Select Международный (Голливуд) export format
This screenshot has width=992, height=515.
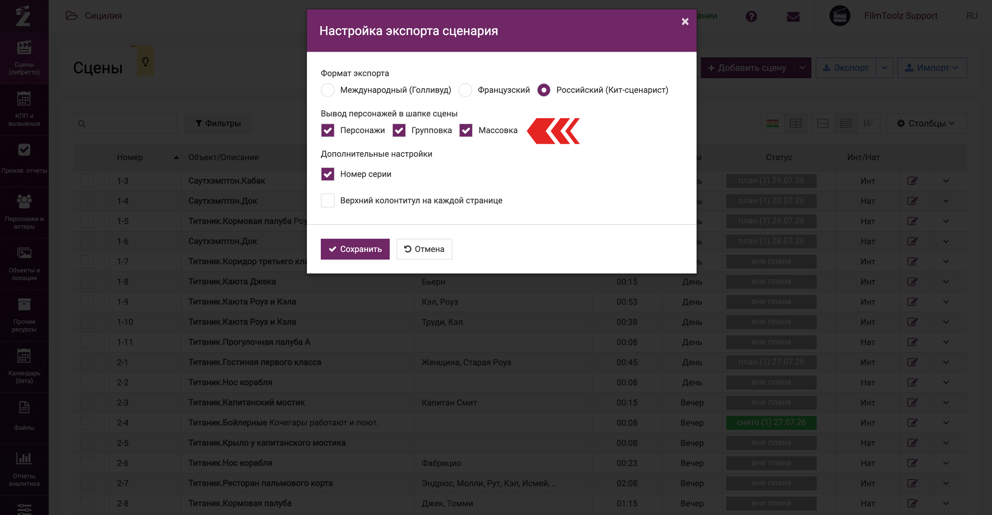coord(328,90)
